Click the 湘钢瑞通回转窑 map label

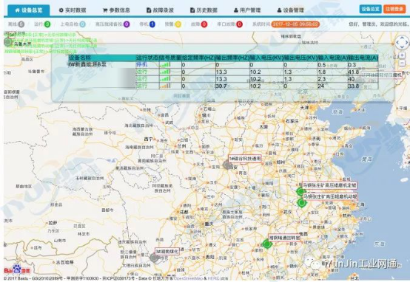[x=285, y=238]
